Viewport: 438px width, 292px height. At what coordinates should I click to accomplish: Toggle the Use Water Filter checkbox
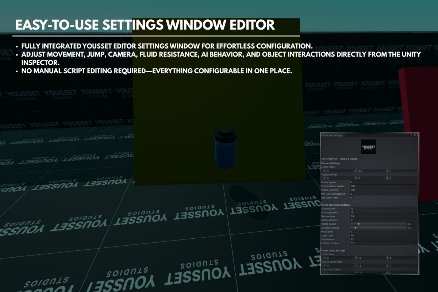click(x=351, y=197)
